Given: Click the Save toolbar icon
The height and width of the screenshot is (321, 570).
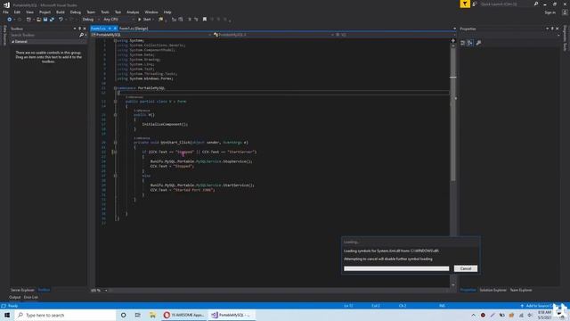Looking at the screenshot, I should tap(45, 20).
